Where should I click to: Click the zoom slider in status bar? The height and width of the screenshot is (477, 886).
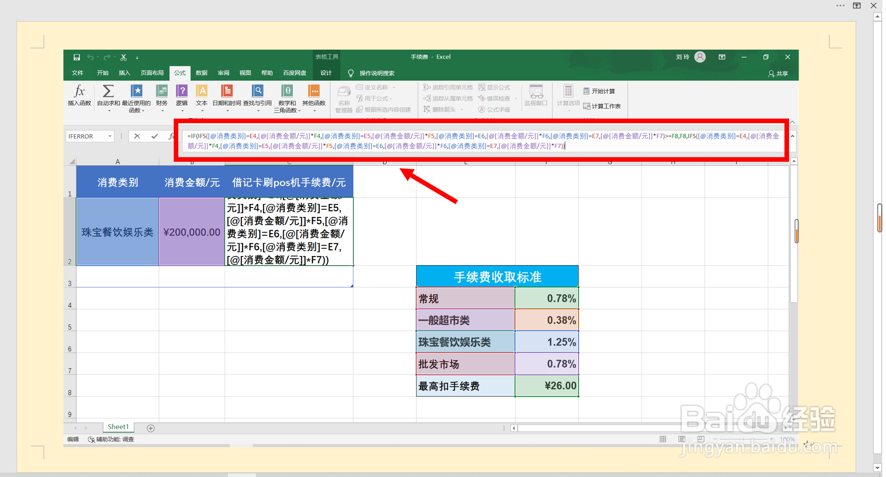point(743,439)
